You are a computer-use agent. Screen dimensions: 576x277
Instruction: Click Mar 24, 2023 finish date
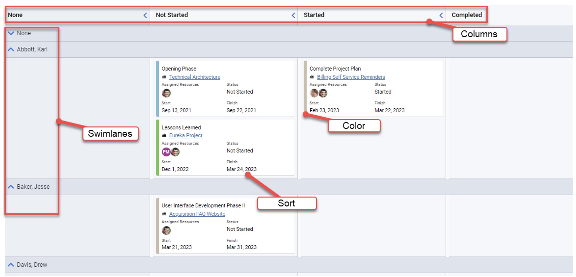coord(241,169)
